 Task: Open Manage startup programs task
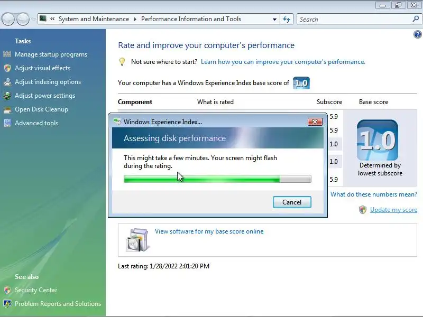(x=51, y=54)
